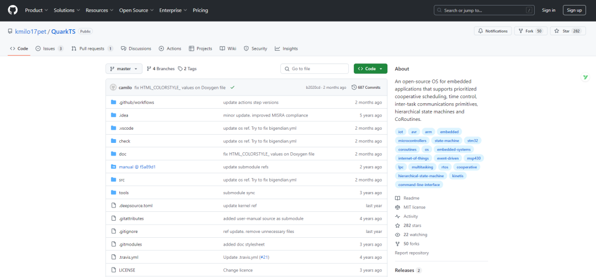Image resolution: width=596 pixels, height=277 pixels.
Task: Open the .gitattributes file
Action: click(x=131, y=219)
